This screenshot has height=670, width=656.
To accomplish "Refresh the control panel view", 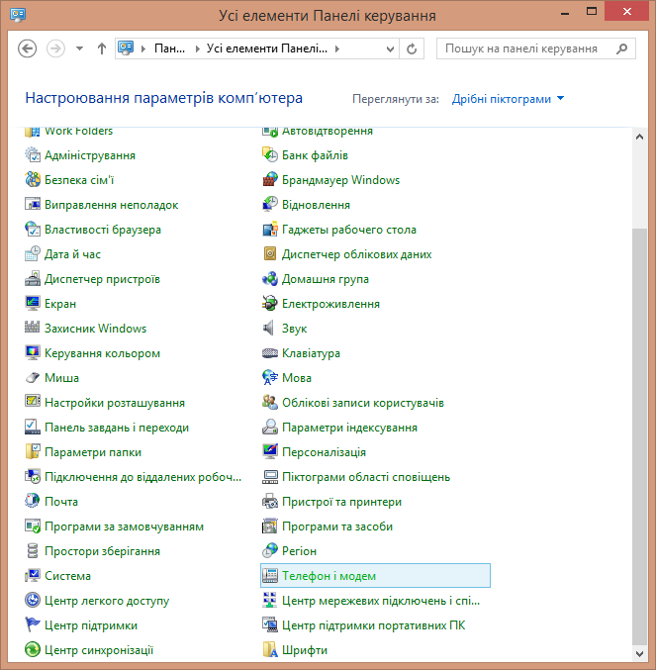I will (x=412, y=48).
